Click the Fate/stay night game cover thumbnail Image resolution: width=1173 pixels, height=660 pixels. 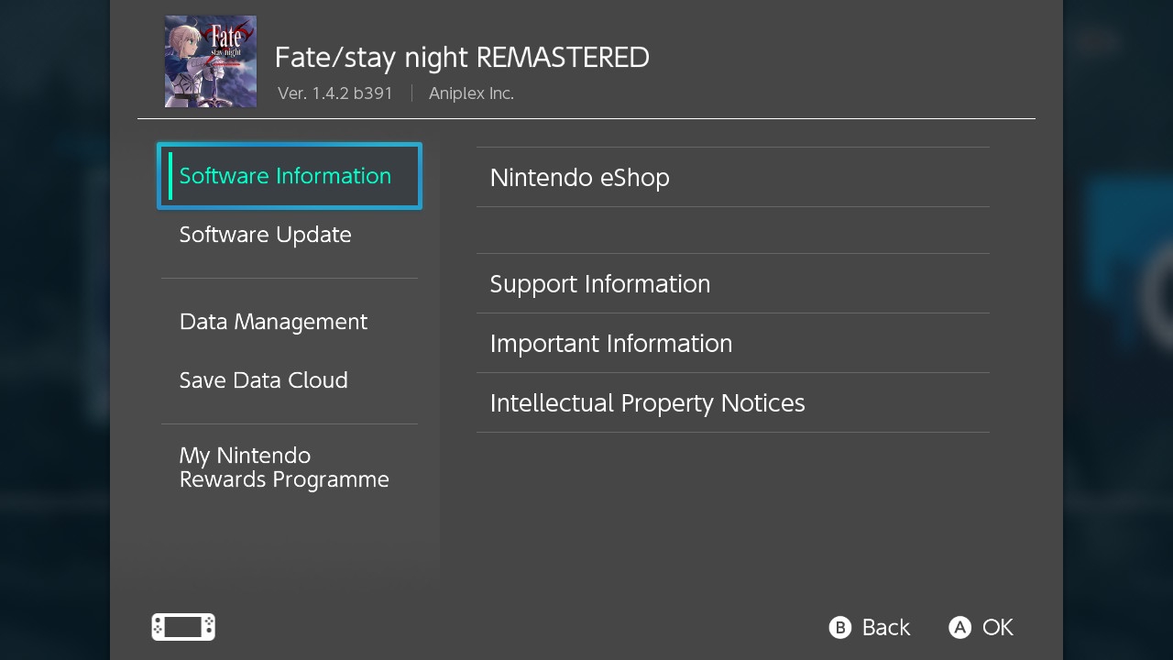(211, 61)
